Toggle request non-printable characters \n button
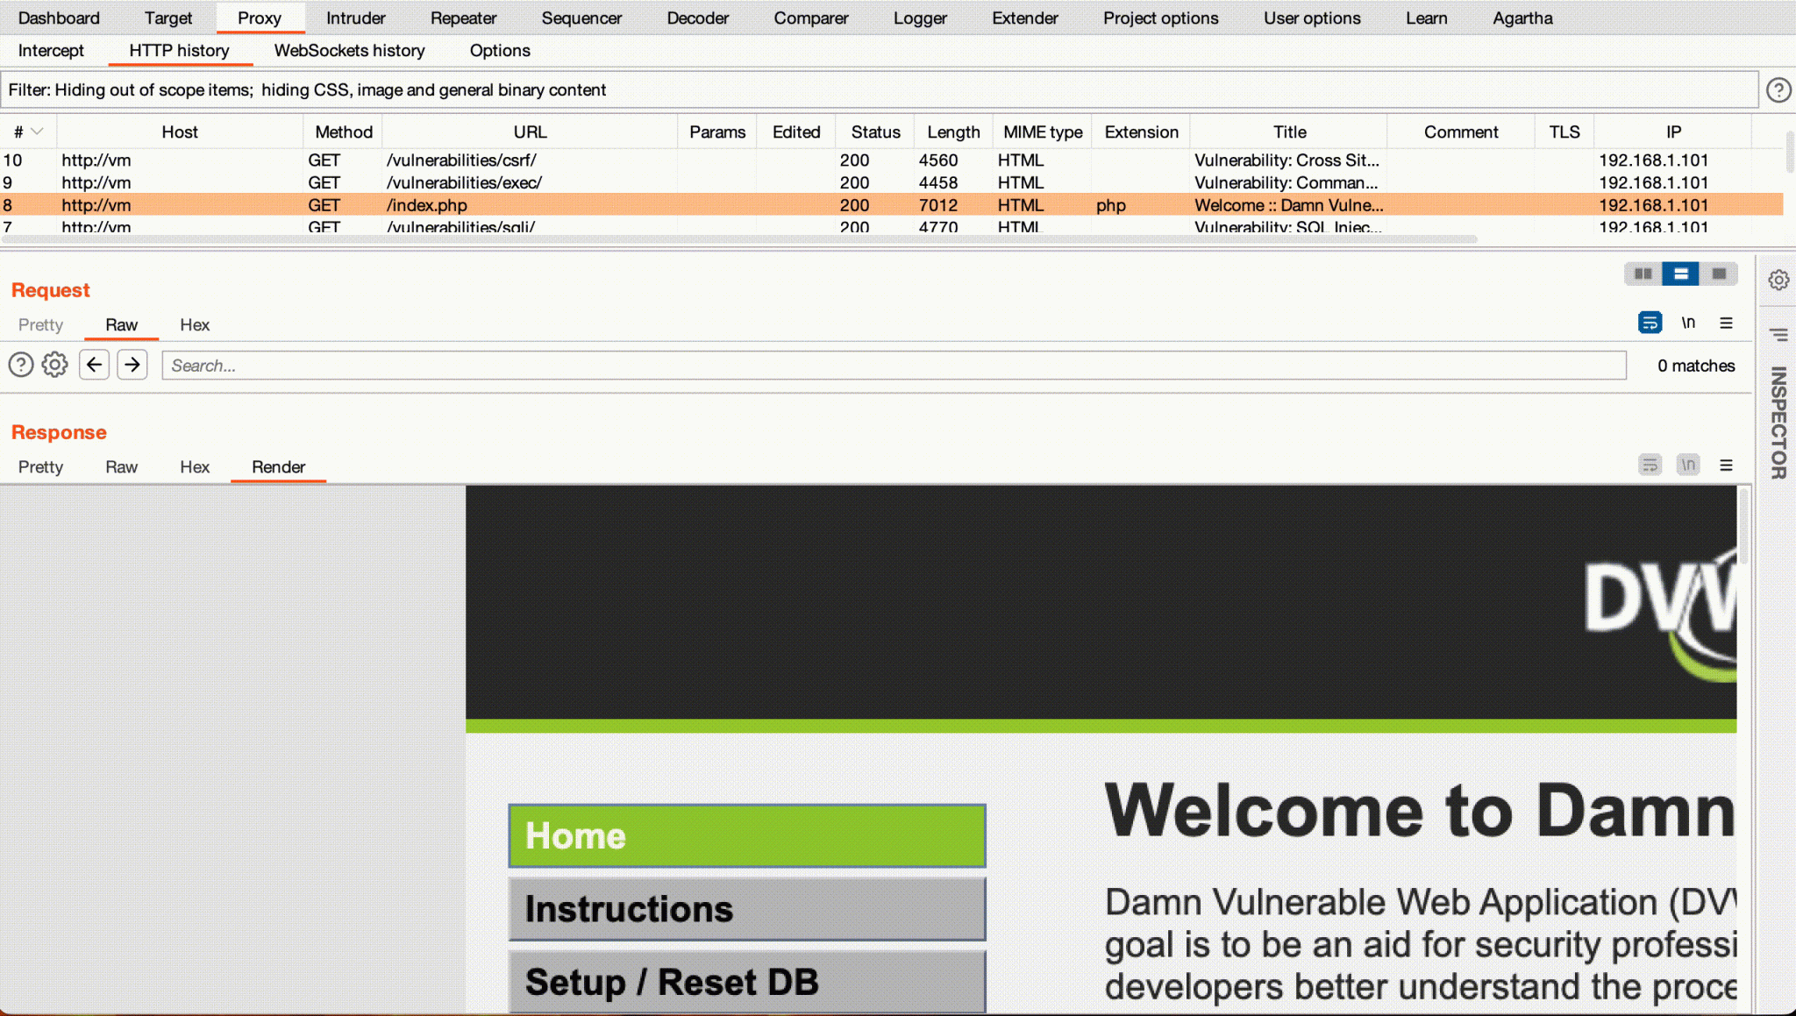Image resolution: width=1796 pixels, height=1016 pixels. pos(1688,323)
